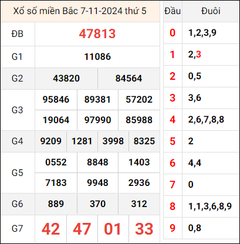Screen dimensions: 240x244
Task: Click the G5 number 2936
Action: click(139, 183)
